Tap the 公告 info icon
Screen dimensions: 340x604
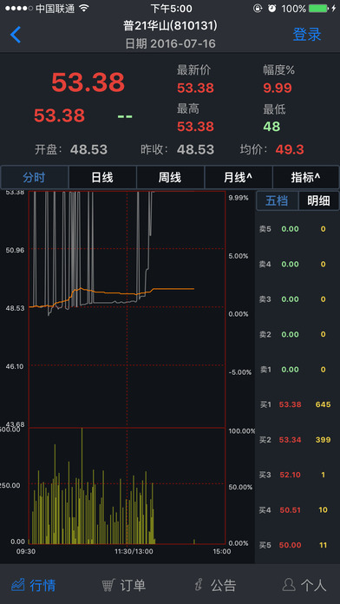pos(199,585)
